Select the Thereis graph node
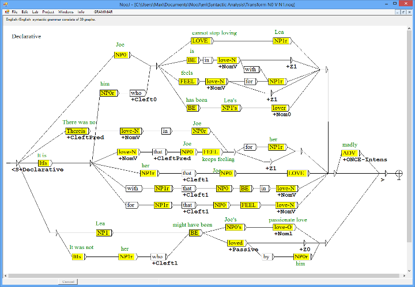The width and height of the screenshot is (415, 287). pyautogui.click(x=76, y=131)
